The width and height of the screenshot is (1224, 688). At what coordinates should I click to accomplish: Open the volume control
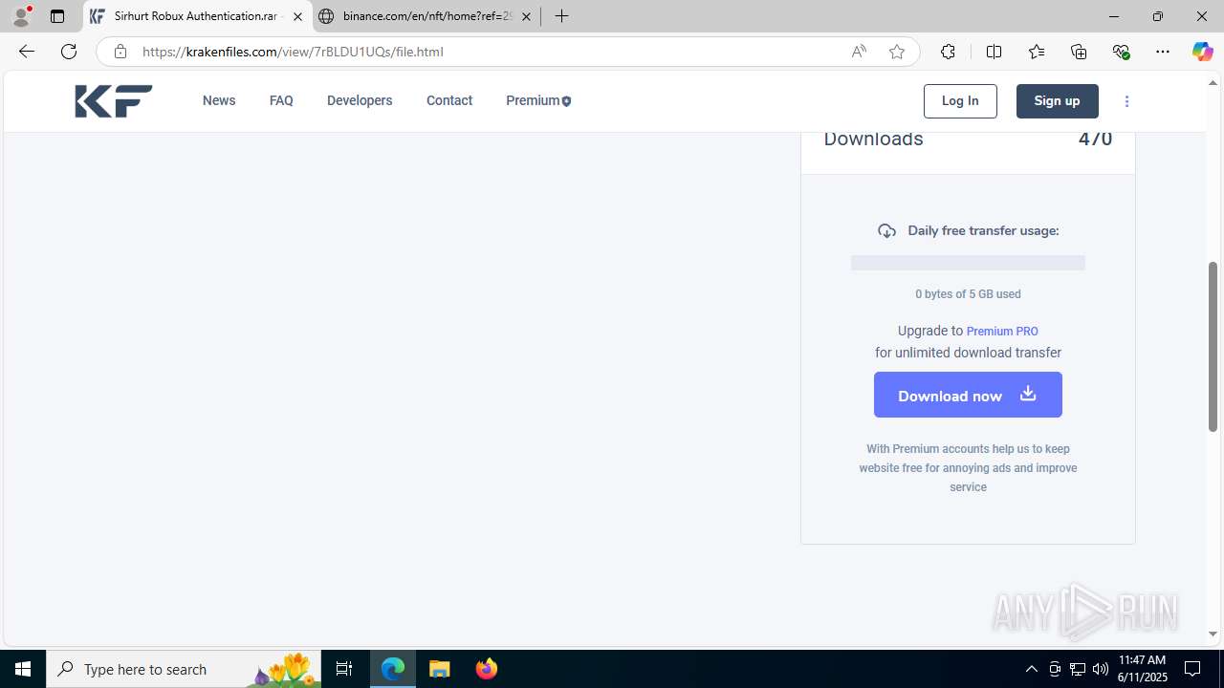coord(1101,669)
